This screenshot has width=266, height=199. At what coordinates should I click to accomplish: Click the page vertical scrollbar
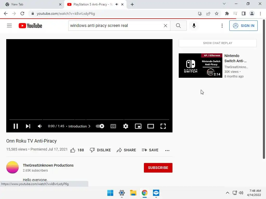coord(264,89)
